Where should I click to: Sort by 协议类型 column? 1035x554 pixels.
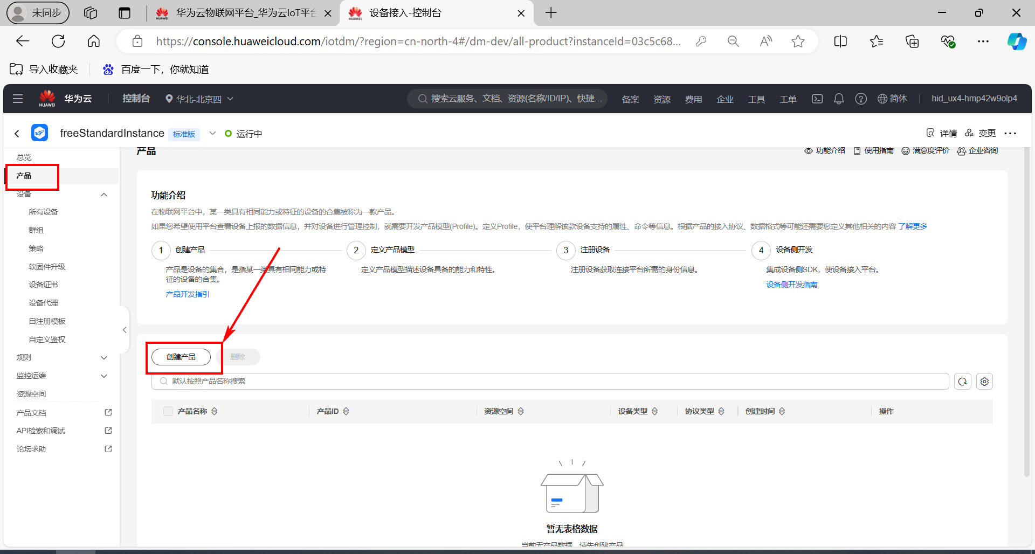click(721, 411)
